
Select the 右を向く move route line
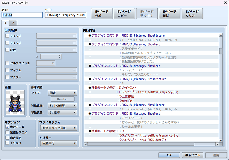pyautogui.click(x=151, y=100)
